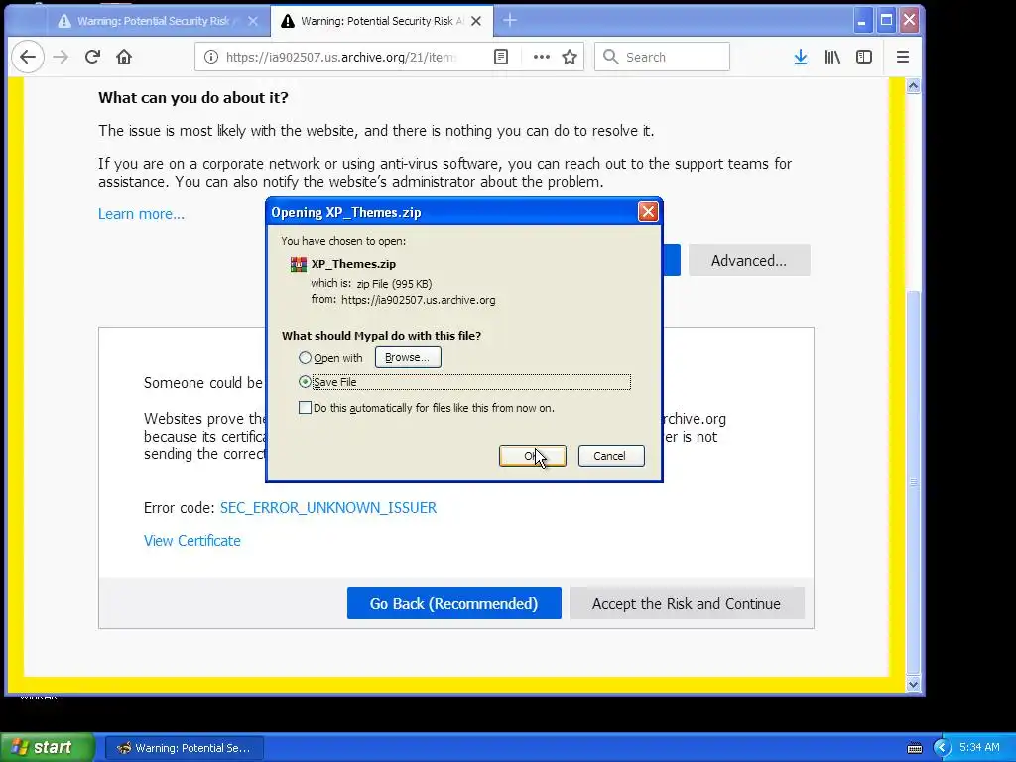The image size is (1016, 762).
Task: Bookmark this page with star icon
Action: [570, 57]
